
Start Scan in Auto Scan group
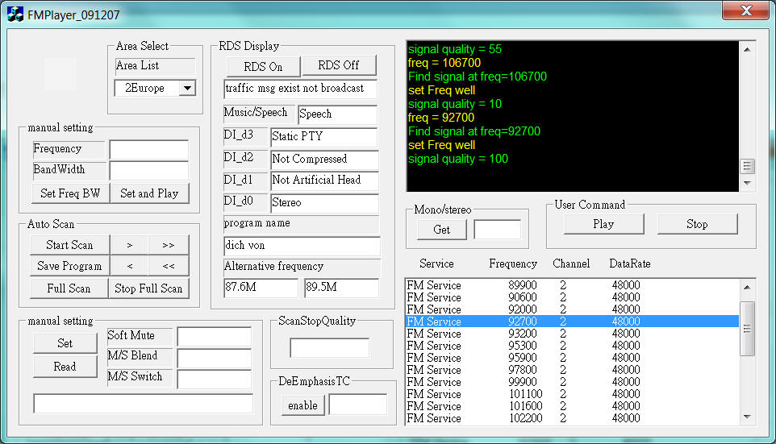(x=70, y=245)
